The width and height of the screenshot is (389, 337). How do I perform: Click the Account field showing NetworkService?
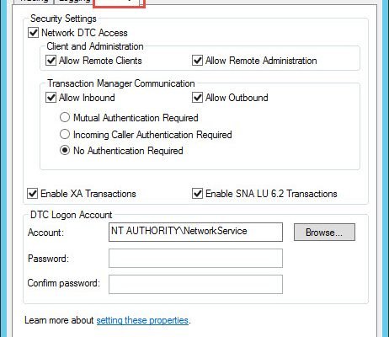pos(195,232)
